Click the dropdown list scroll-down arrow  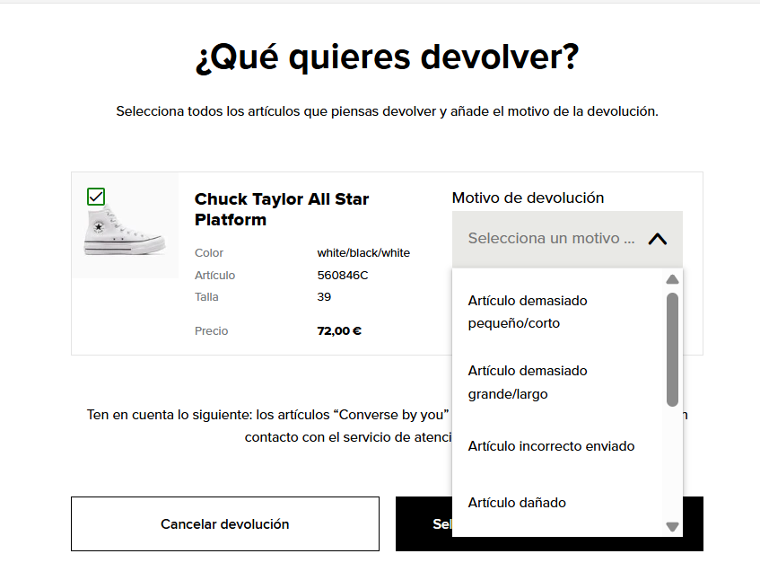[x=672, y=527]
